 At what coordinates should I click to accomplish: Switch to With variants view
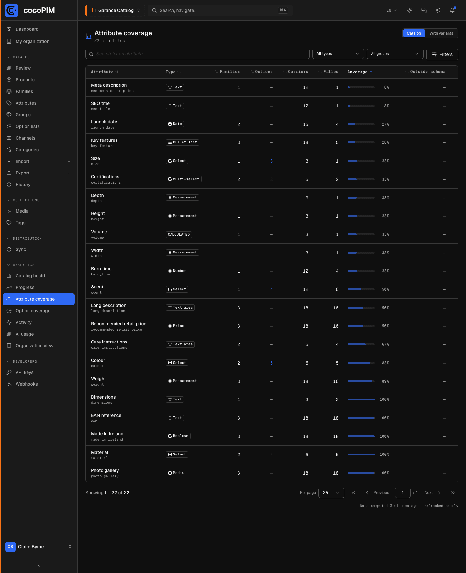coord(441,33)
